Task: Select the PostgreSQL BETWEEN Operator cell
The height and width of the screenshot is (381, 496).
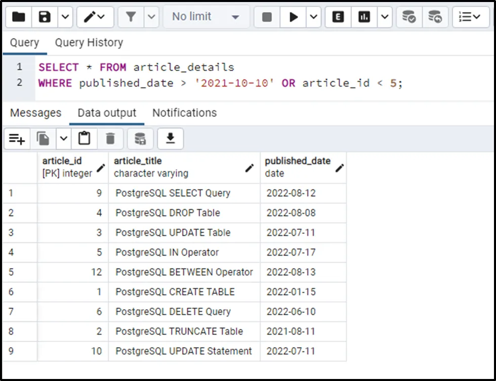Action: [x=184, y=272]
